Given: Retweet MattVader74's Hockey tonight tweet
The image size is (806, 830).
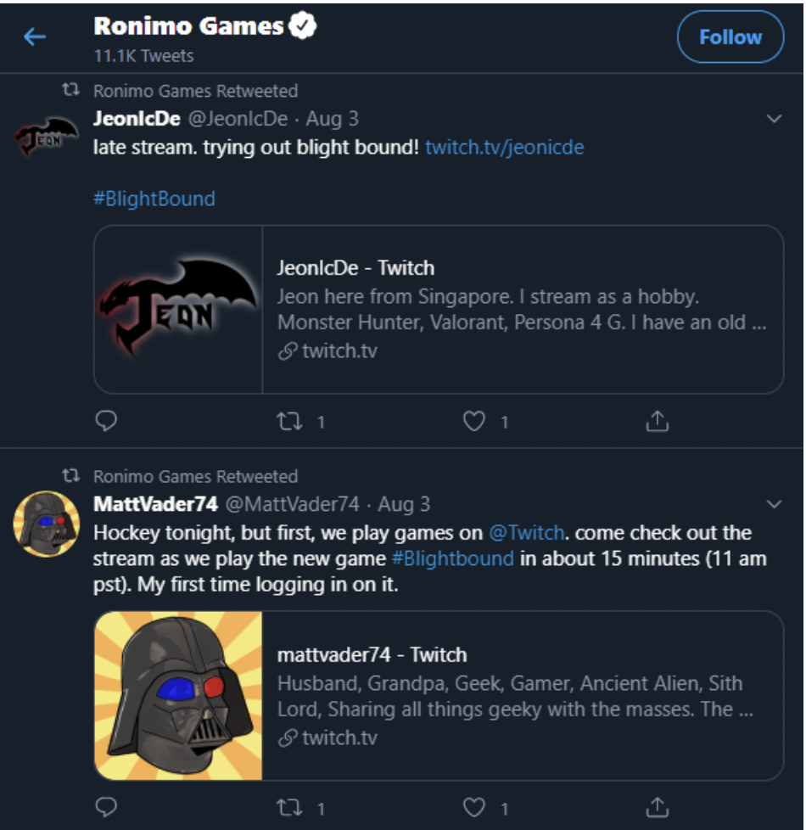Looking at the screenshot, I should tap(289, 807).
